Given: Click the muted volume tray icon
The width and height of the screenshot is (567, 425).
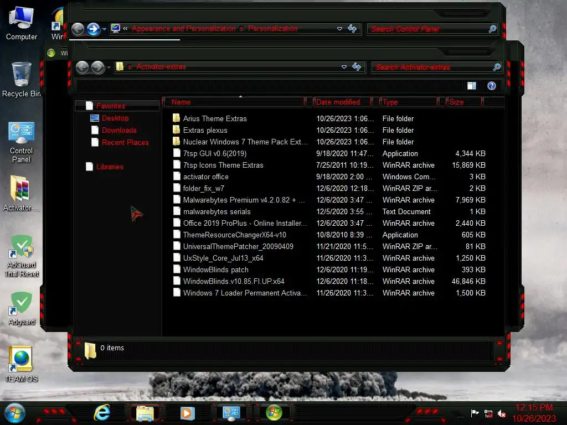Looking at the screenshot, I should click(502, 413).
